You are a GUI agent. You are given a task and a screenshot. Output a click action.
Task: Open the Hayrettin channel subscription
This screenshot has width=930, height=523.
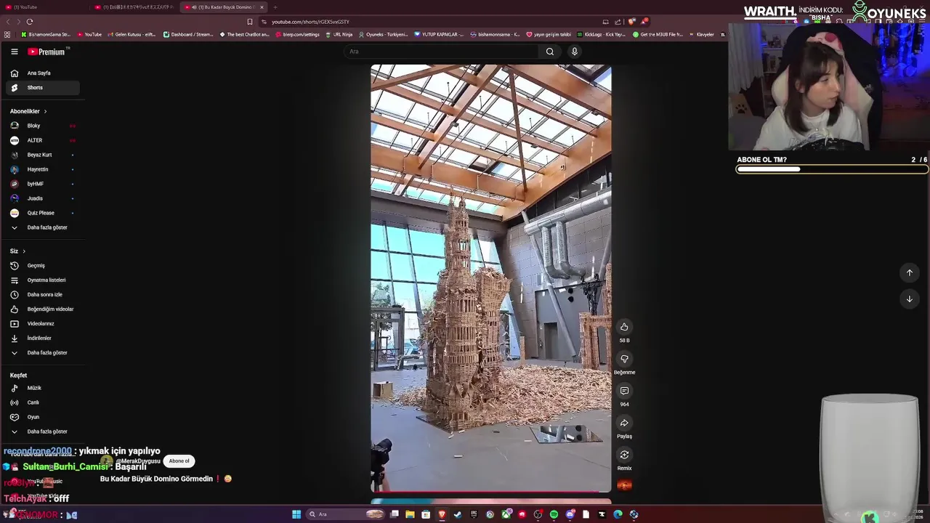[x=43, y=169]
